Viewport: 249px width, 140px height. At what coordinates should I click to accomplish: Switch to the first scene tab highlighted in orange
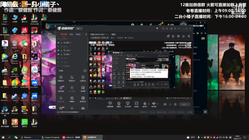[64, 34]
